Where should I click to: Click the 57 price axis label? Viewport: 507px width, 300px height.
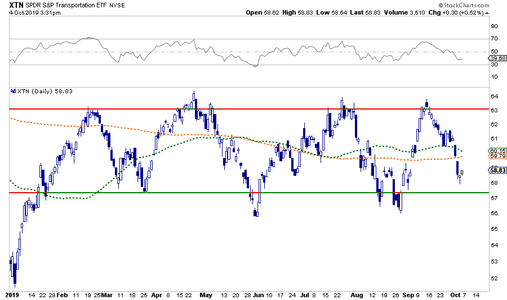coord(494,198)
